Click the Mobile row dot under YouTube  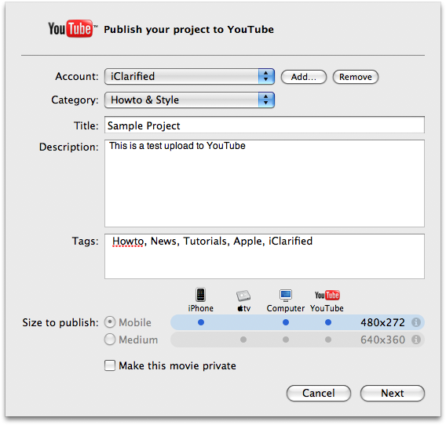pos(328,322)
